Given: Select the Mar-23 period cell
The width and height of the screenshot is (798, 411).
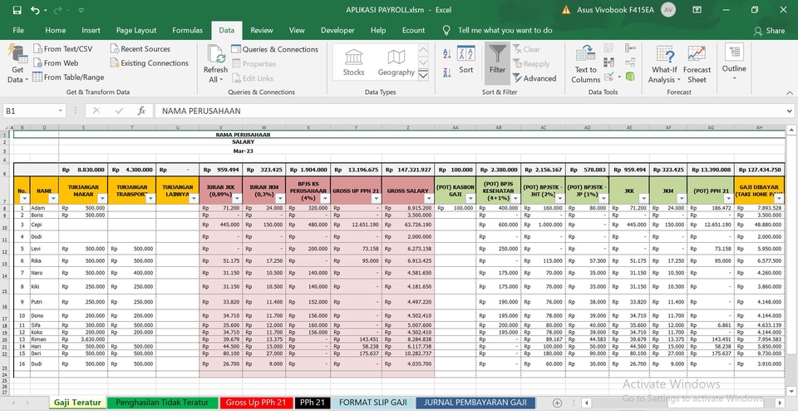Looking at the screenshot, I should 243,151.
